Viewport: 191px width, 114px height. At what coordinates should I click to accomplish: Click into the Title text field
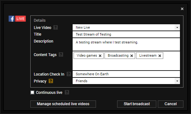(x=126, y=34)
